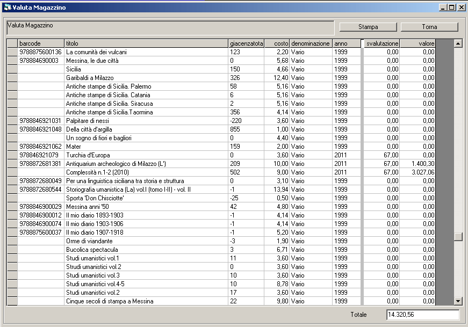Select row selector for La comunità dei vulcani

coord(12,52)
